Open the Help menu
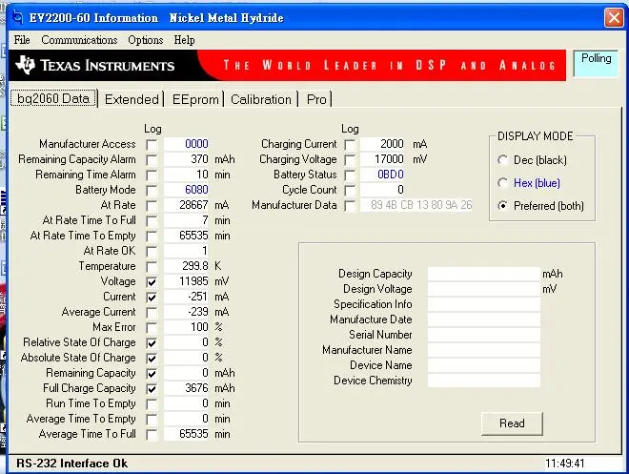Screen dimensions: 629x474 click(x=184, y=40)
